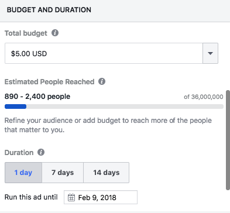This screenshot has height=213, width=230.
Task: Choose the 7 days duration option
Action: pyautogui.click(x=63, y=173)
